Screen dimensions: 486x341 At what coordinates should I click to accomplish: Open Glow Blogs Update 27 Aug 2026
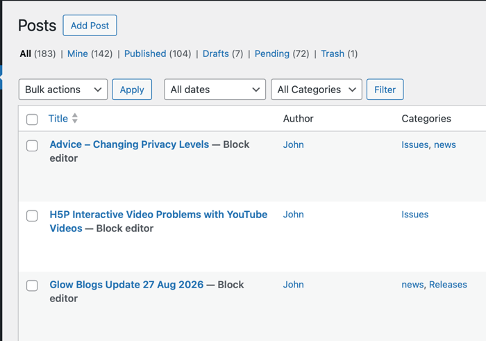(x=126, y=285)
